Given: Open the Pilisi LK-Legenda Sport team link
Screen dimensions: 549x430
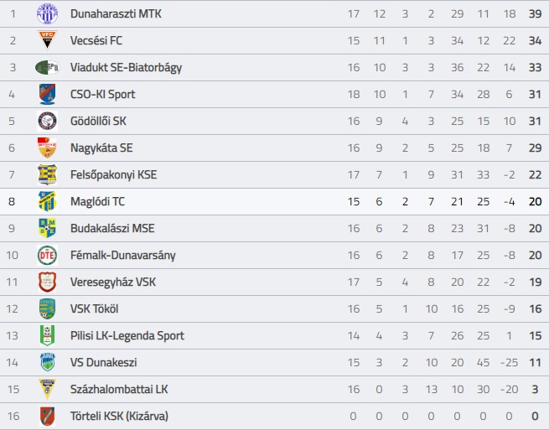Looking at the screenshot, I should 127,335.
